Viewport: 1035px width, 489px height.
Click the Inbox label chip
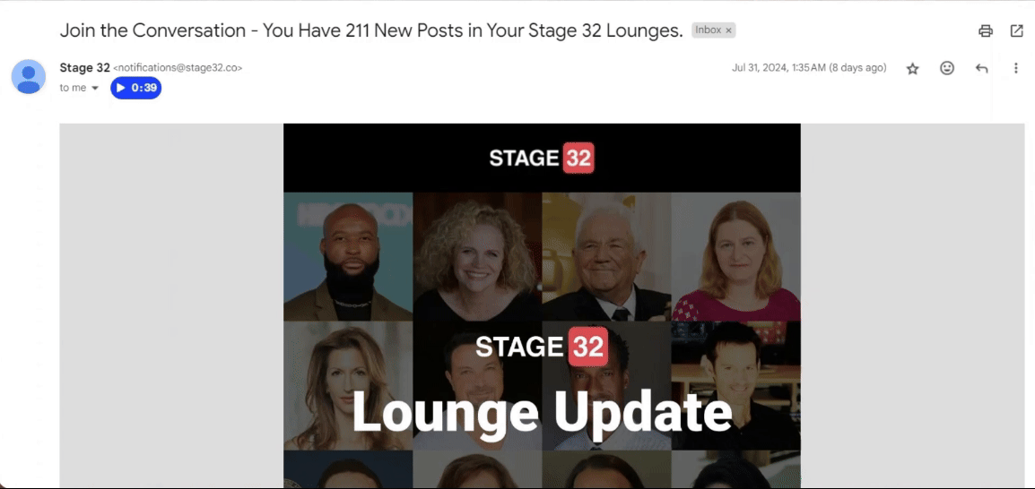(x=714, y=30)
